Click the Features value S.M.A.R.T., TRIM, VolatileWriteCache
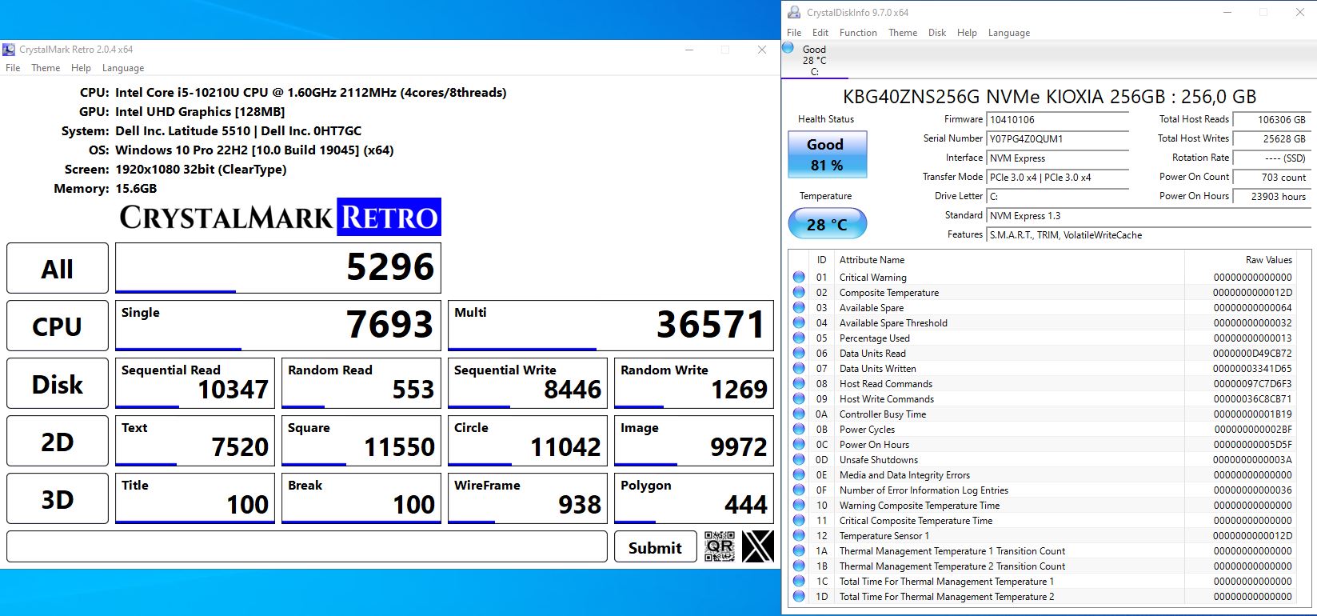This screenshot has width=1317, height=616. (1147, 234)
